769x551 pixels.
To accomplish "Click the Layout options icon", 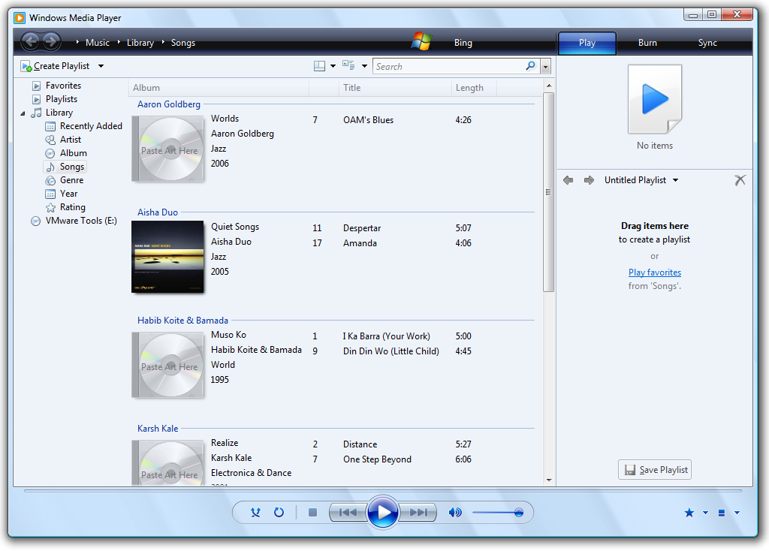I will (x=319, y=66).
